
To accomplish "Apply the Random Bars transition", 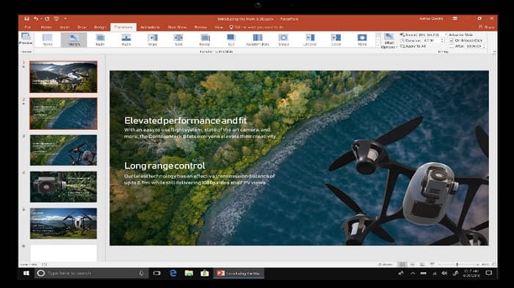I will coord(257,40).
